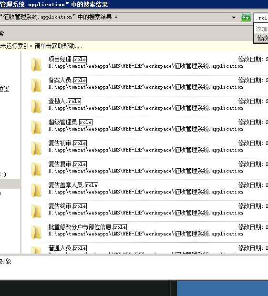Click the blue taskbar window button
This screenshot has height=296, width=268.
click(x=222, y=288)
